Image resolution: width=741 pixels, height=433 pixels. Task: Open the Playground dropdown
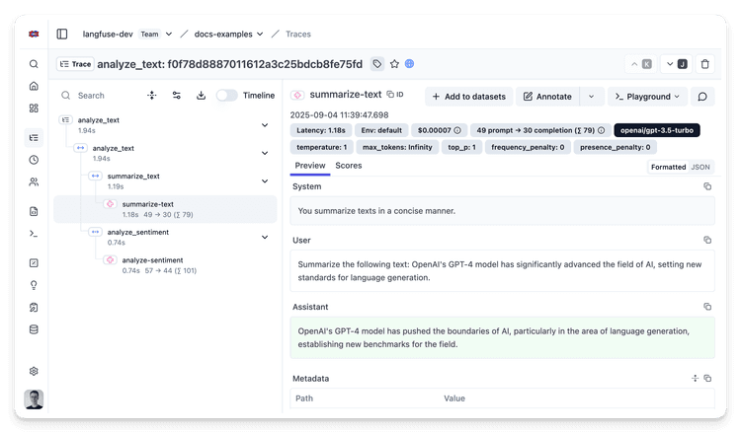[647, 97]
